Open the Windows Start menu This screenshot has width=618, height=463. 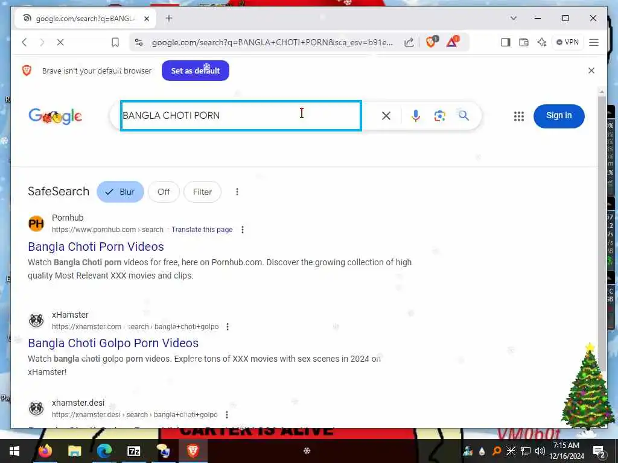14,451
